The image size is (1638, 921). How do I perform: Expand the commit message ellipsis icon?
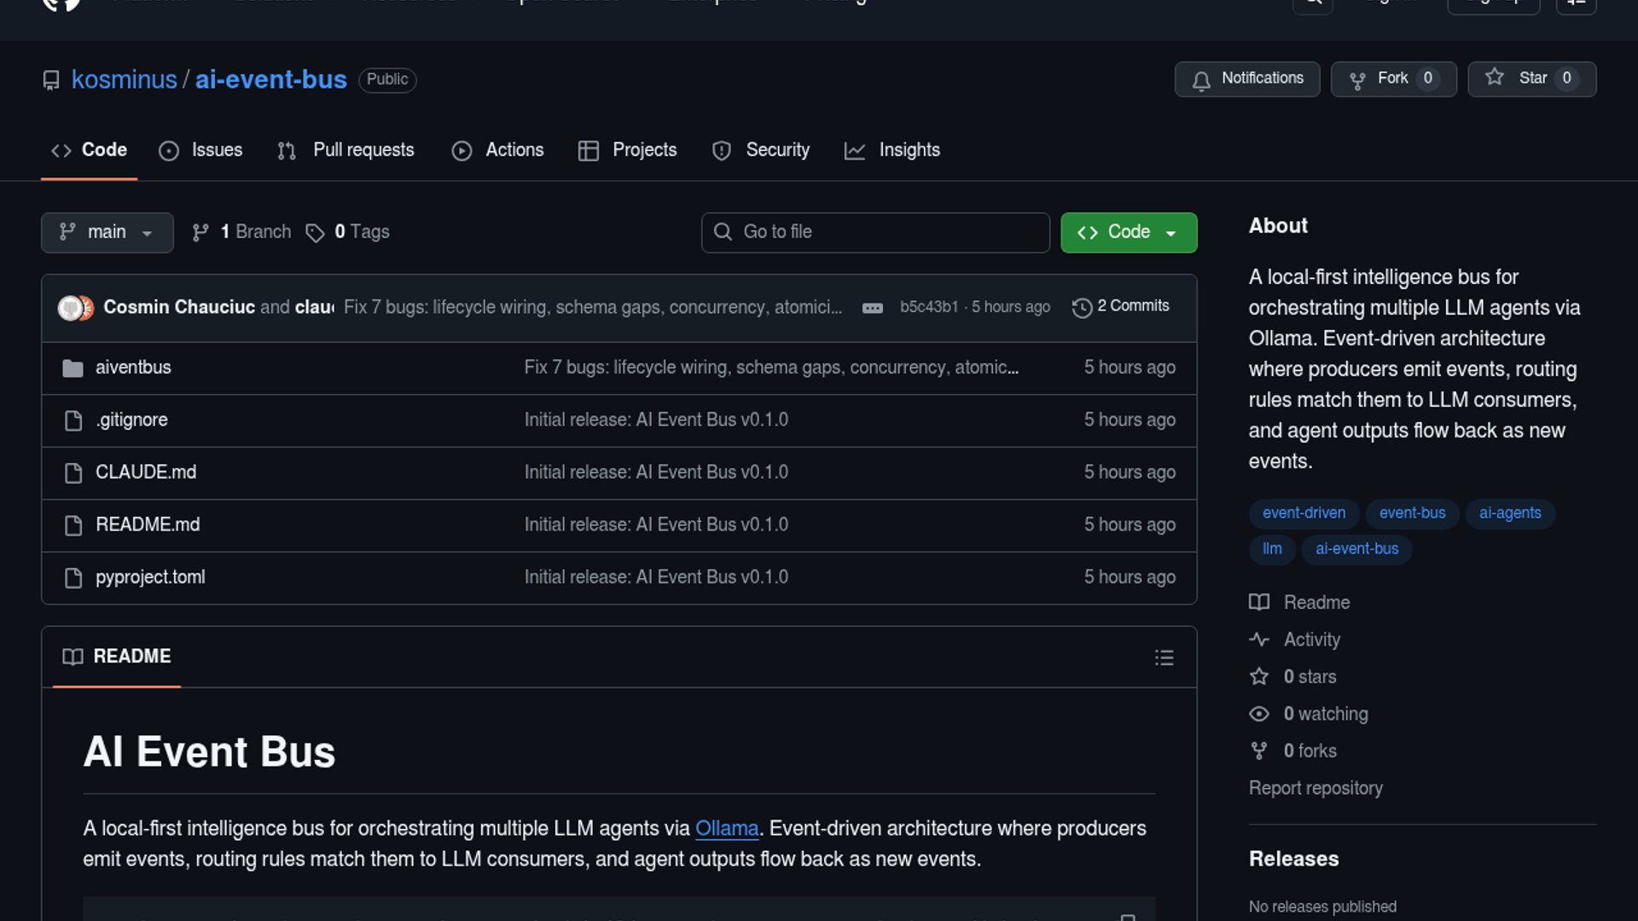(872, 308)
